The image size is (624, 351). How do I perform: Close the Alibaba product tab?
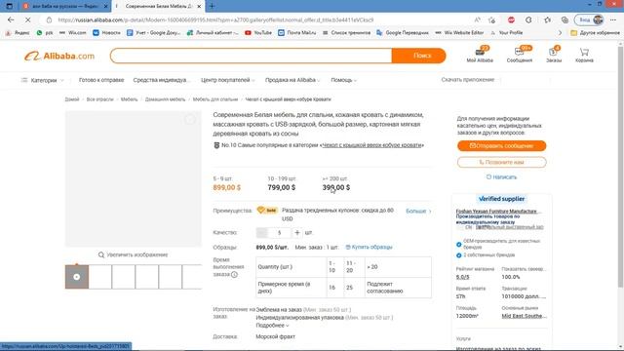[x=199, y=7]
